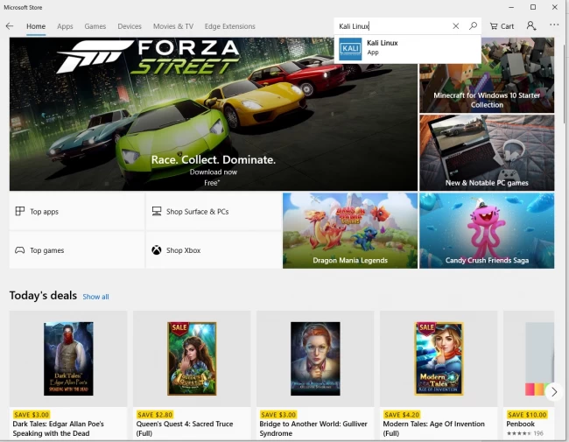Open Modern Tales Age Of Invention cover
The image size is (569, 442).
[439, 359]
